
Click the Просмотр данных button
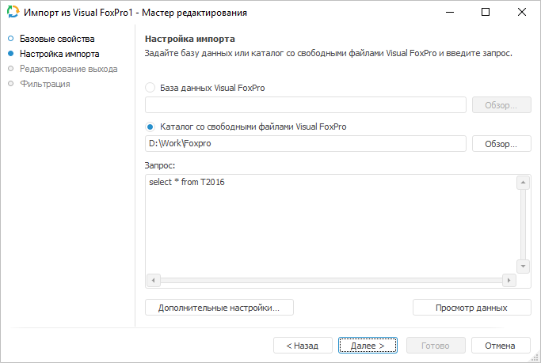tap(471, 308)
